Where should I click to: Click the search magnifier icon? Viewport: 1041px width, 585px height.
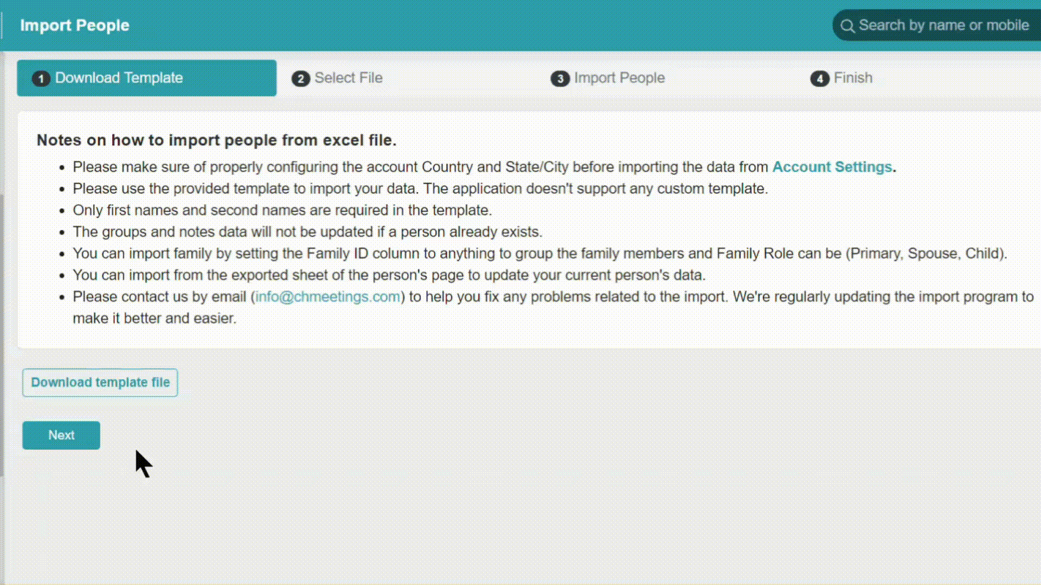[x=847, y=26]
